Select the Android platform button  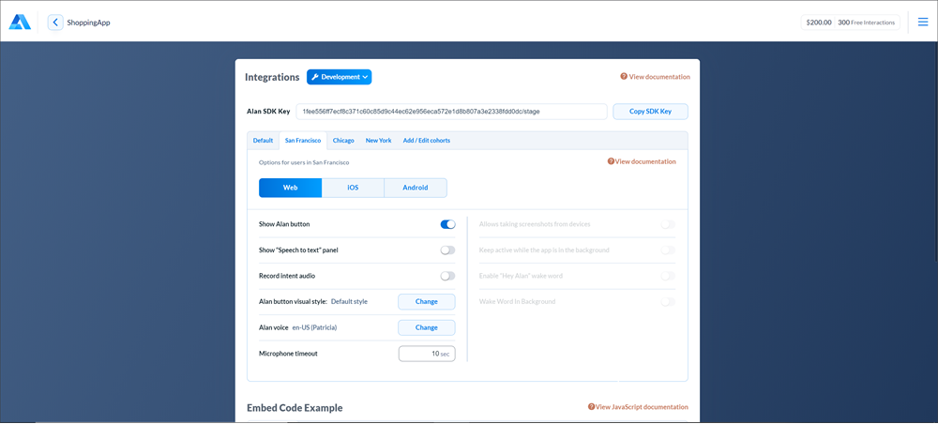[415, 188]
